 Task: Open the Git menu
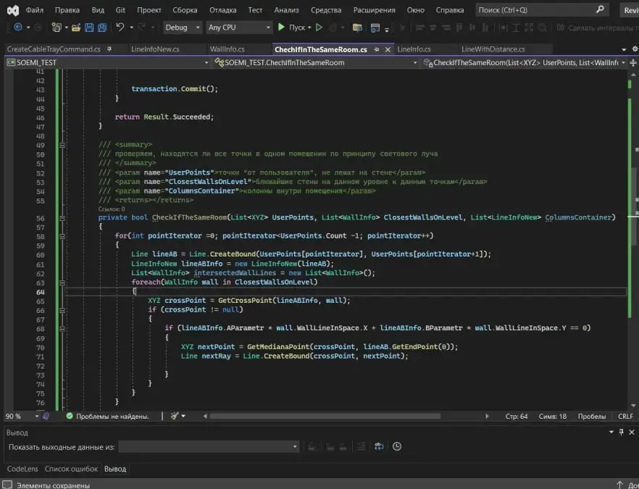point(120,9)
